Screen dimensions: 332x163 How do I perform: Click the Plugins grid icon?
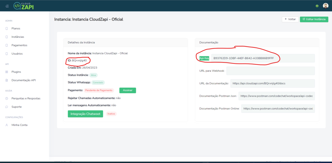pyautogui.click(x=6, y=72)
